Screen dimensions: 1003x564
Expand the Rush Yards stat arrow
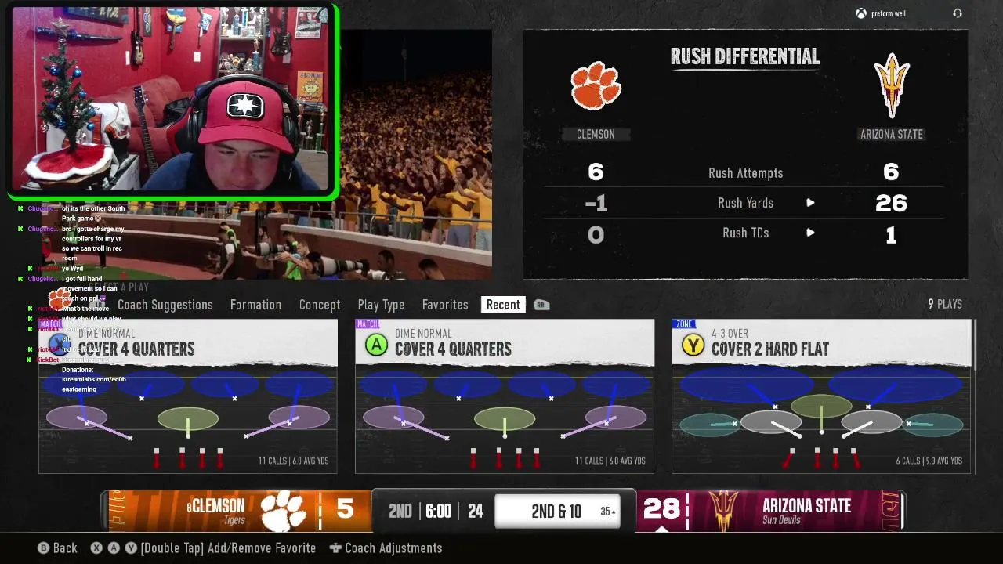pos(810,203)
